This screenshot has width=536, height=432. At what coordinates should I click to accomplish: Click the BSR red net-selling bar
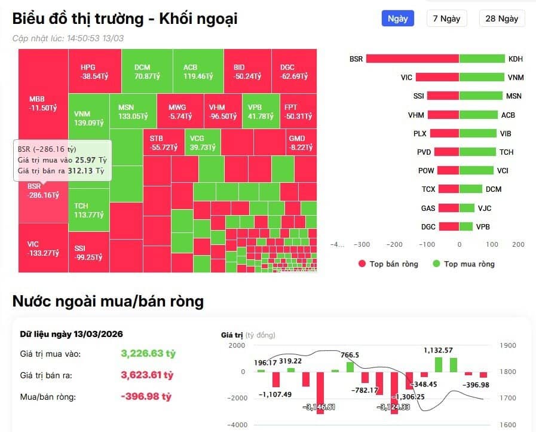(x=412, y=59)
